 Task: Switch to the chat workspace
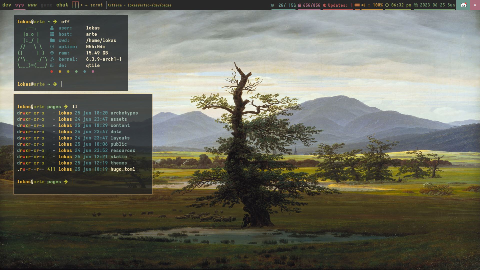tap(62, 5)
